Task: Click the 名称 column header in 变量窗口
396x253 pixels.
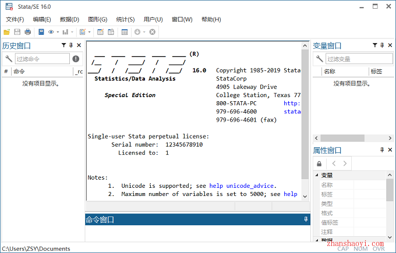Action: pyautogui.click(x=345, y=72)
